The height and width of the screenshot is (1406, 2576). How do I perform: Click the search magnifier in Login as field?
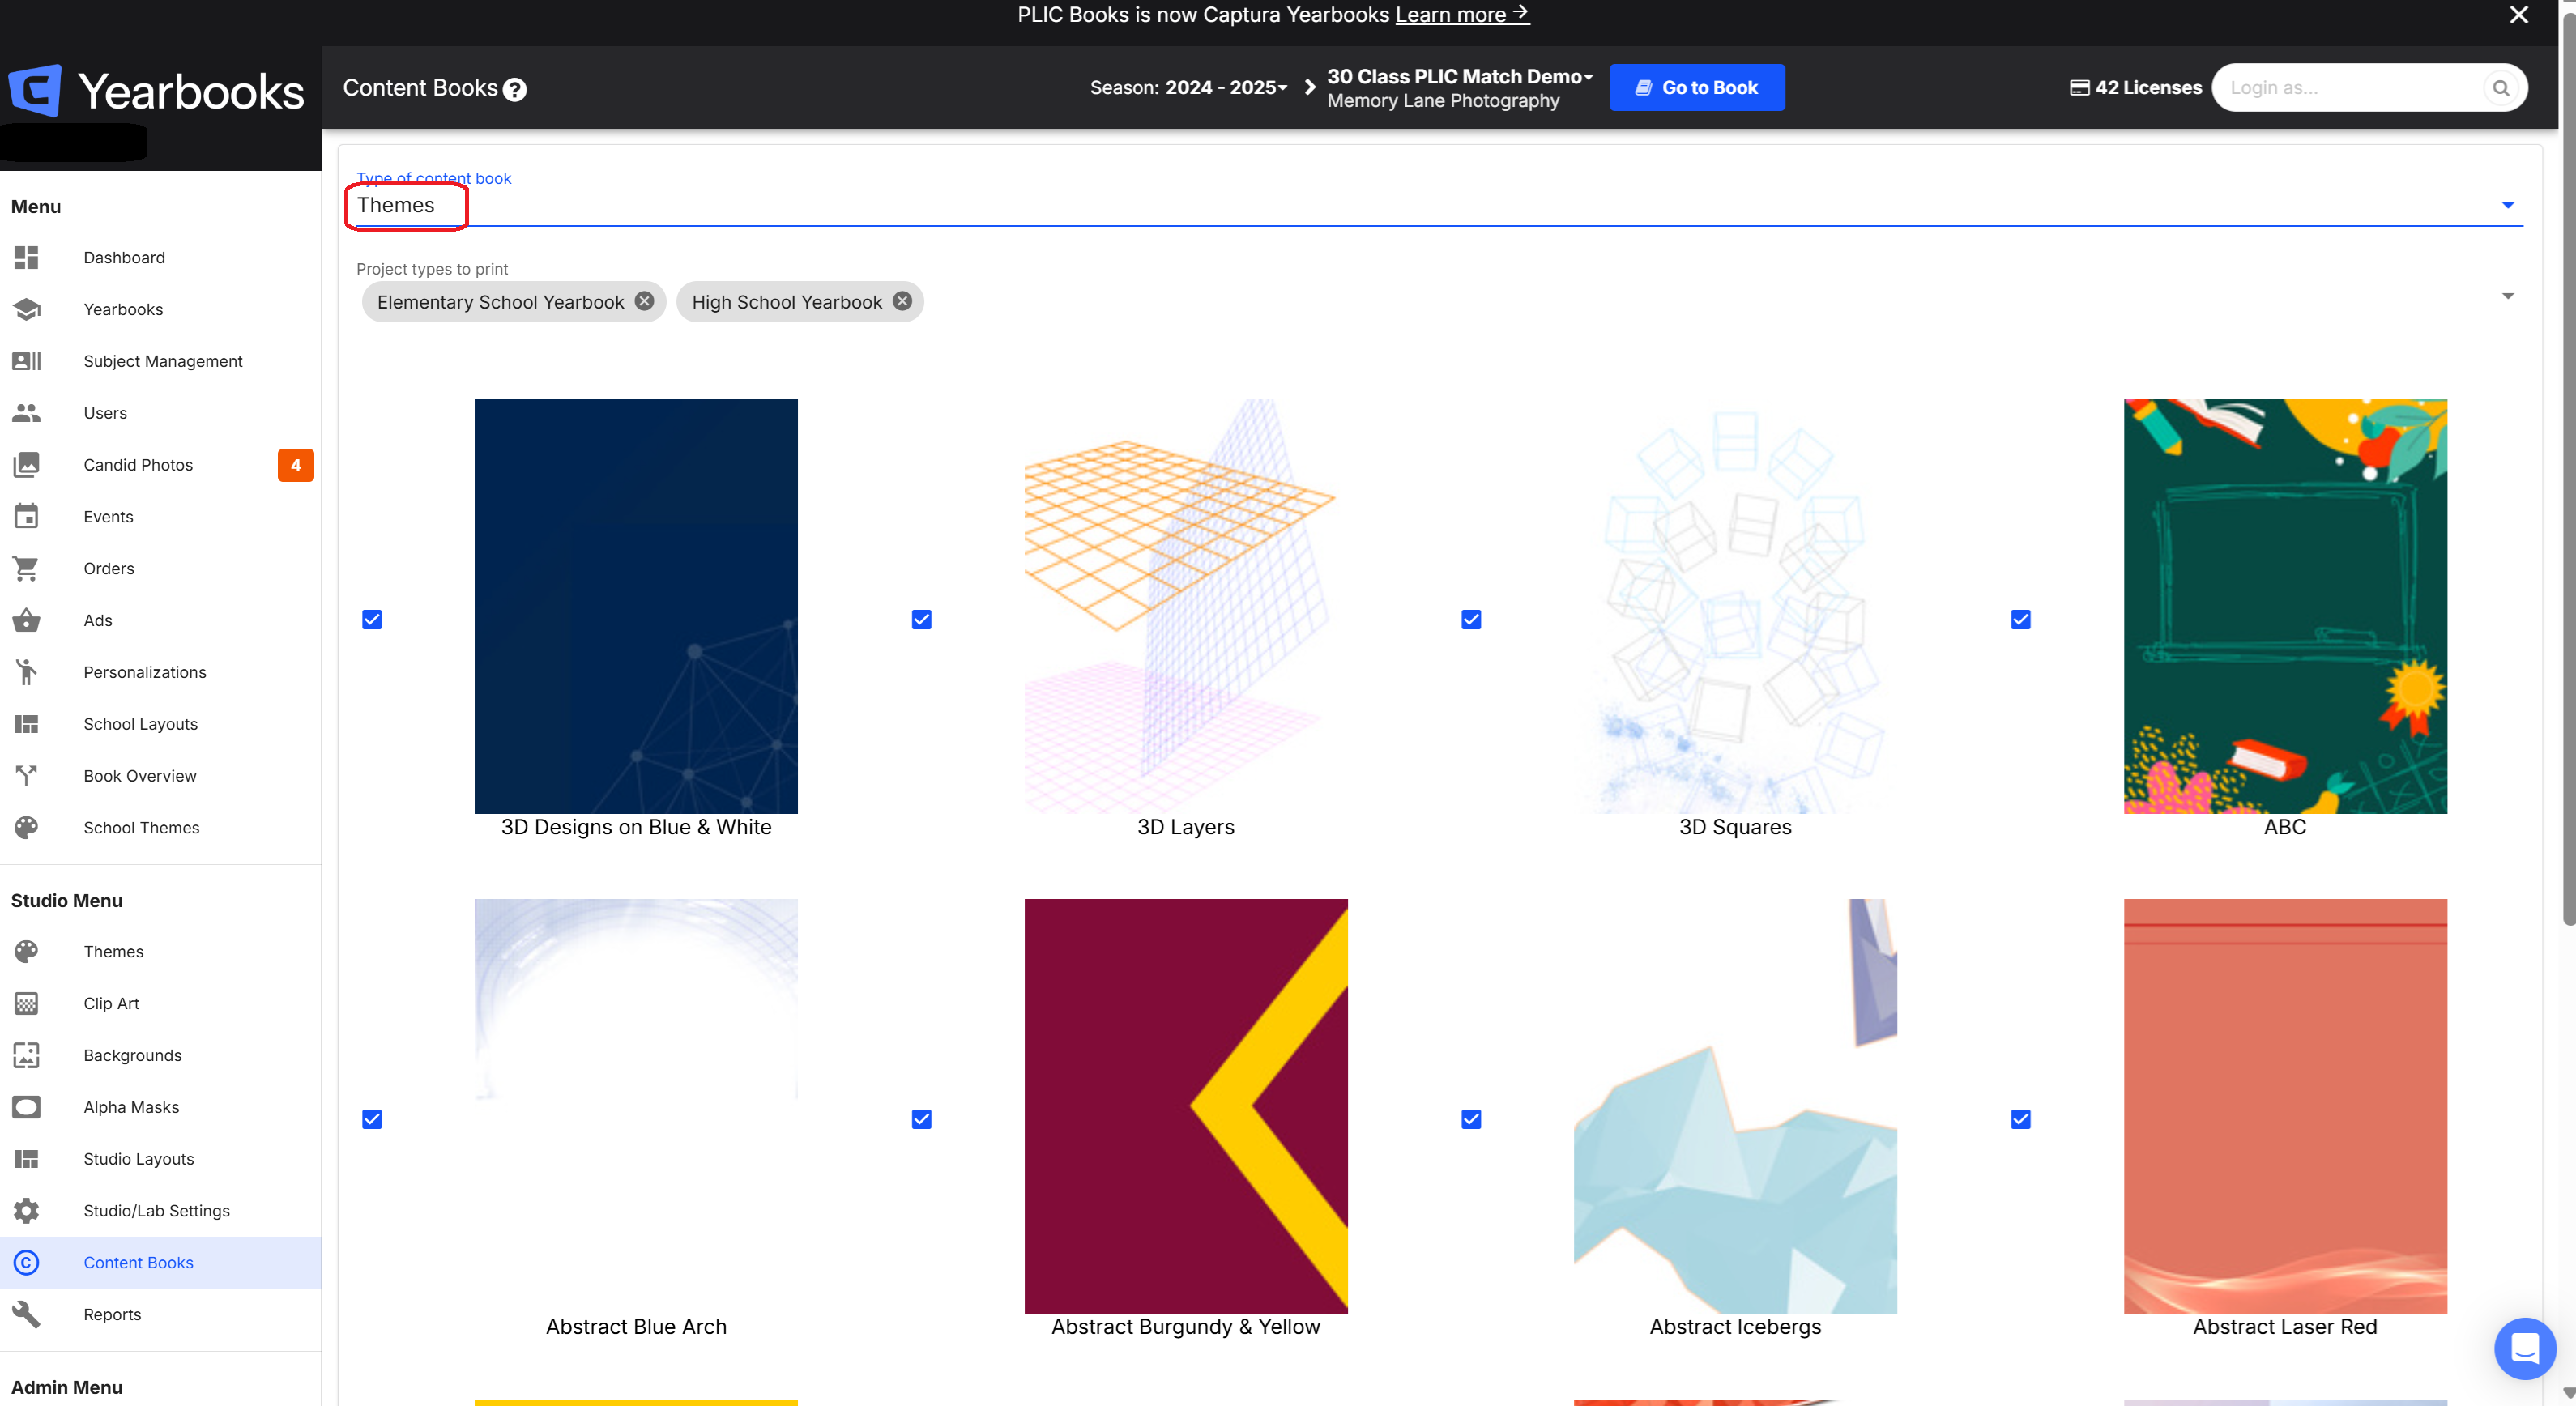pyautogui.click(x=2500, y=88)
